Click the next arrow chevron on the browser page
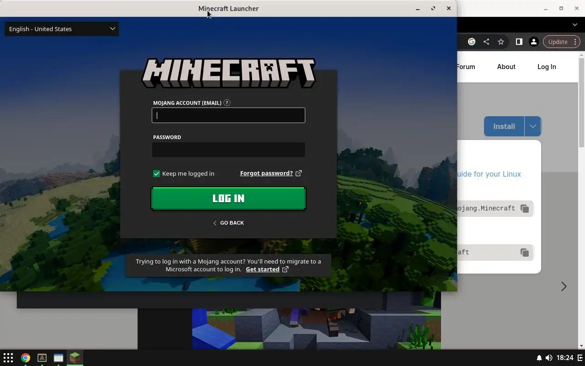 tap(564, 286)
